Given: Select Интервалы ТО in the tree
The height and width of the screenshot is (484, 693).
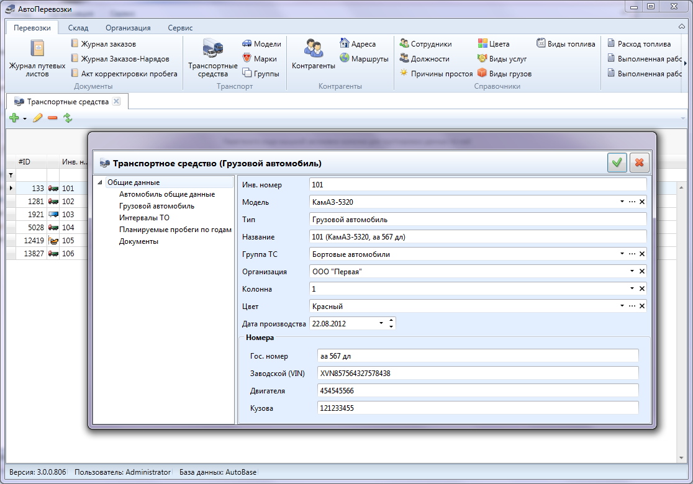Looking at the screenshot, I should [144, 218].
